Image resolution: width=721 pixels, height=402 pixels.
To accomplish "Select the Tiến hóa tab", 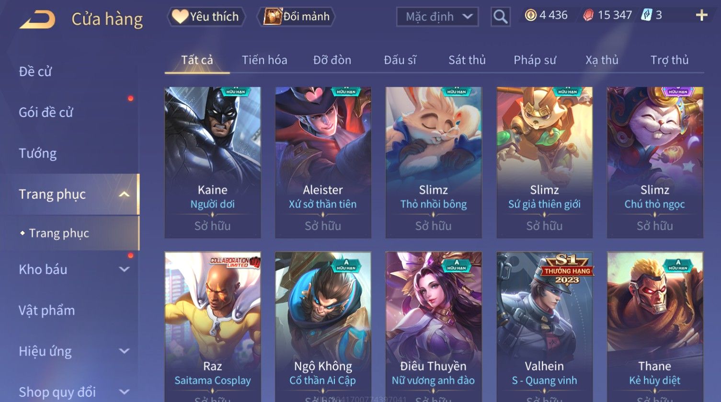I will [x=264, y=60].
